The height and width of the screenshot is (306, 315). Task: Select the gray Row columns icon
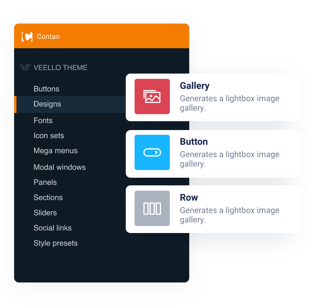[x=152, y=208]
